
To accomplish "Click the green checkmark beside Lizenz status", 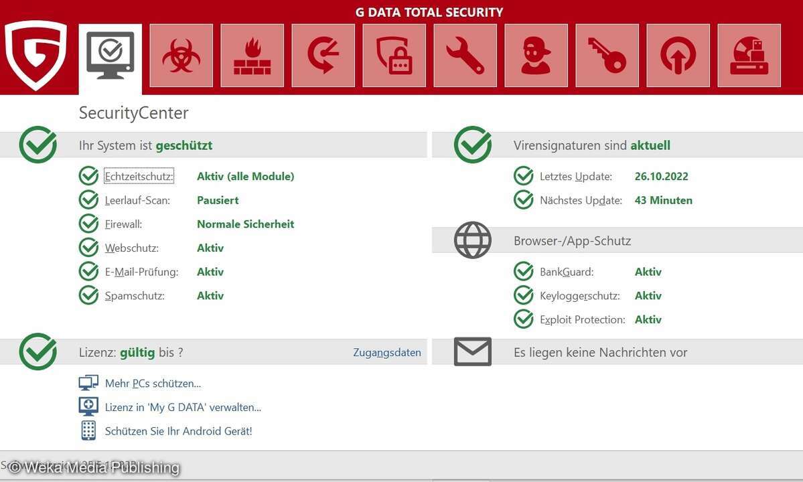I will tap(38, 351).
